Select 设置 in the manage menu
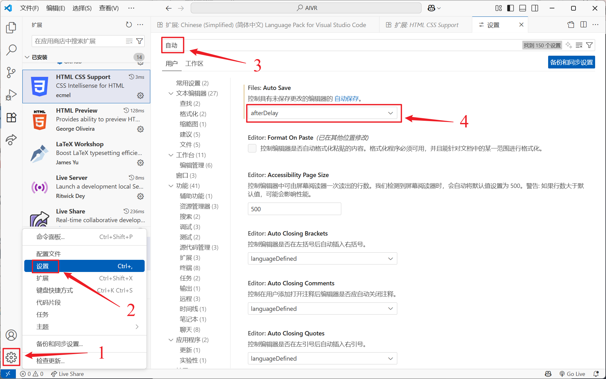 84,266
